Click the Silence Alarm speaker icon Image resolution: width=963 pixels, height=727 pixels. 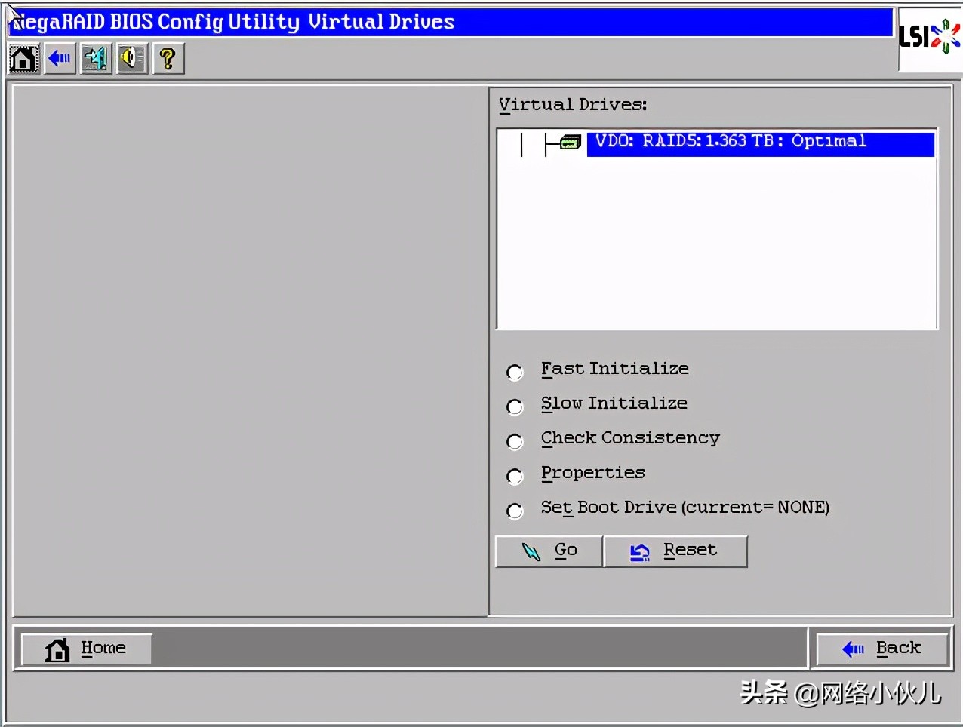pyautogui.click(x=131, y=58)
